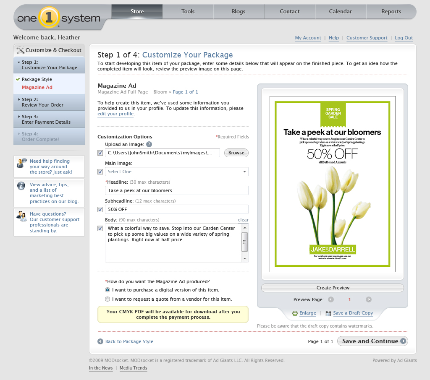Toggle the Upload an Image checkbox
Viewport: 430px width, 380px height.
[100, 153]
